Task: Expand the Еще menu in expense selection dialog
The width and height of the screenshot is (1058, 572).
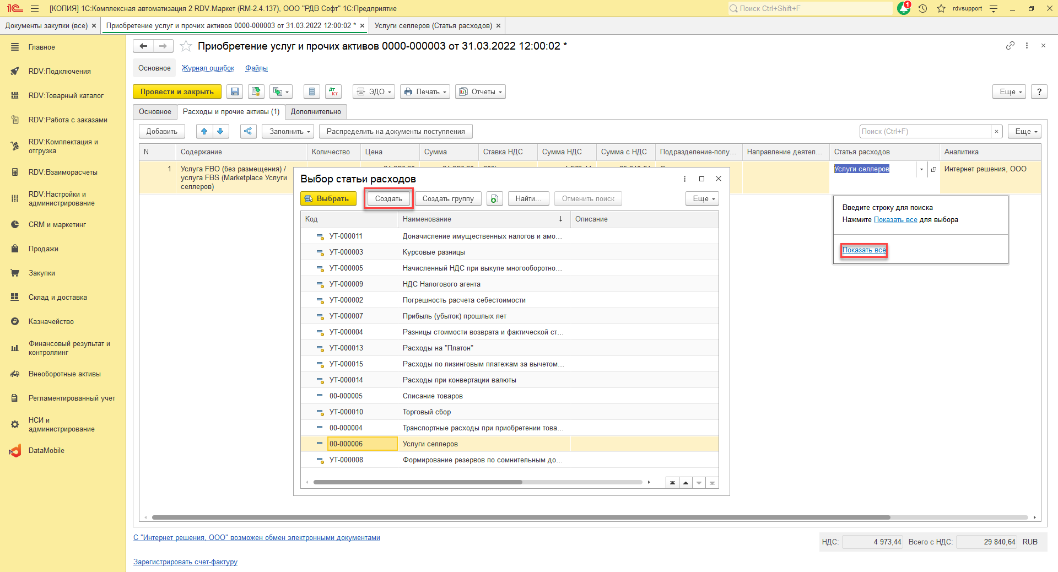Action: click(703, 199)
